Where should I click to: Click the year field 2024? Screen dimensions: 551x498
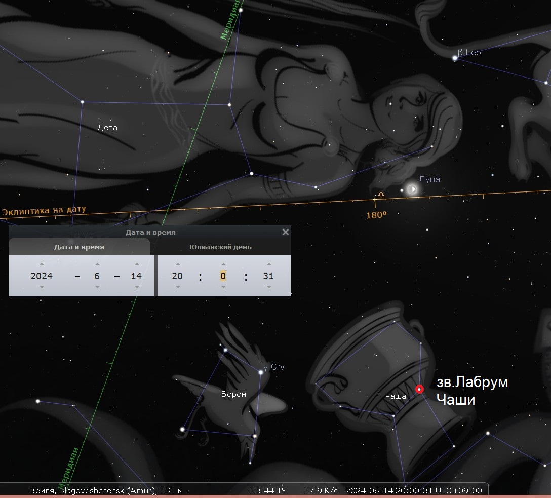[x=42, y=276]
